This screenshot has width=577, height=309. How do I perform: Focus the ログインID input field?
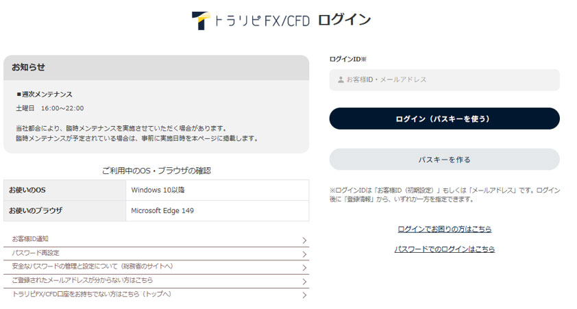coord(444,80)
